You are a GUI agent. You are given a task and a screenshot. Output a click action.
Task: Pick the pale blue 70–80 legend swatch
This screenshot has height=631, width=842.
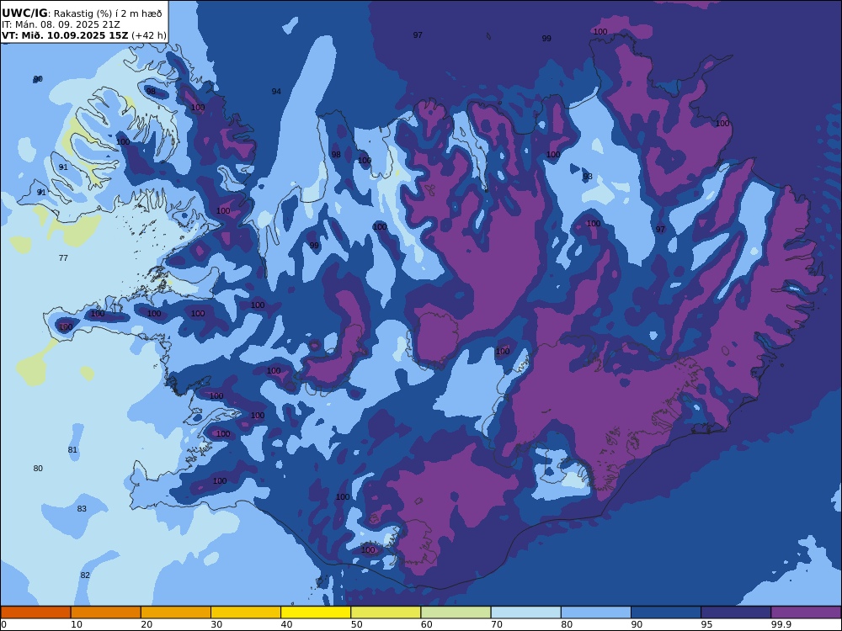525,612
